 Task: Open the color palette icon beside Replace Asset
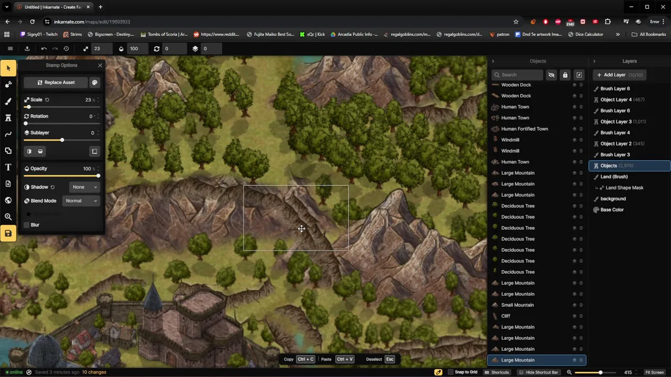94,82
